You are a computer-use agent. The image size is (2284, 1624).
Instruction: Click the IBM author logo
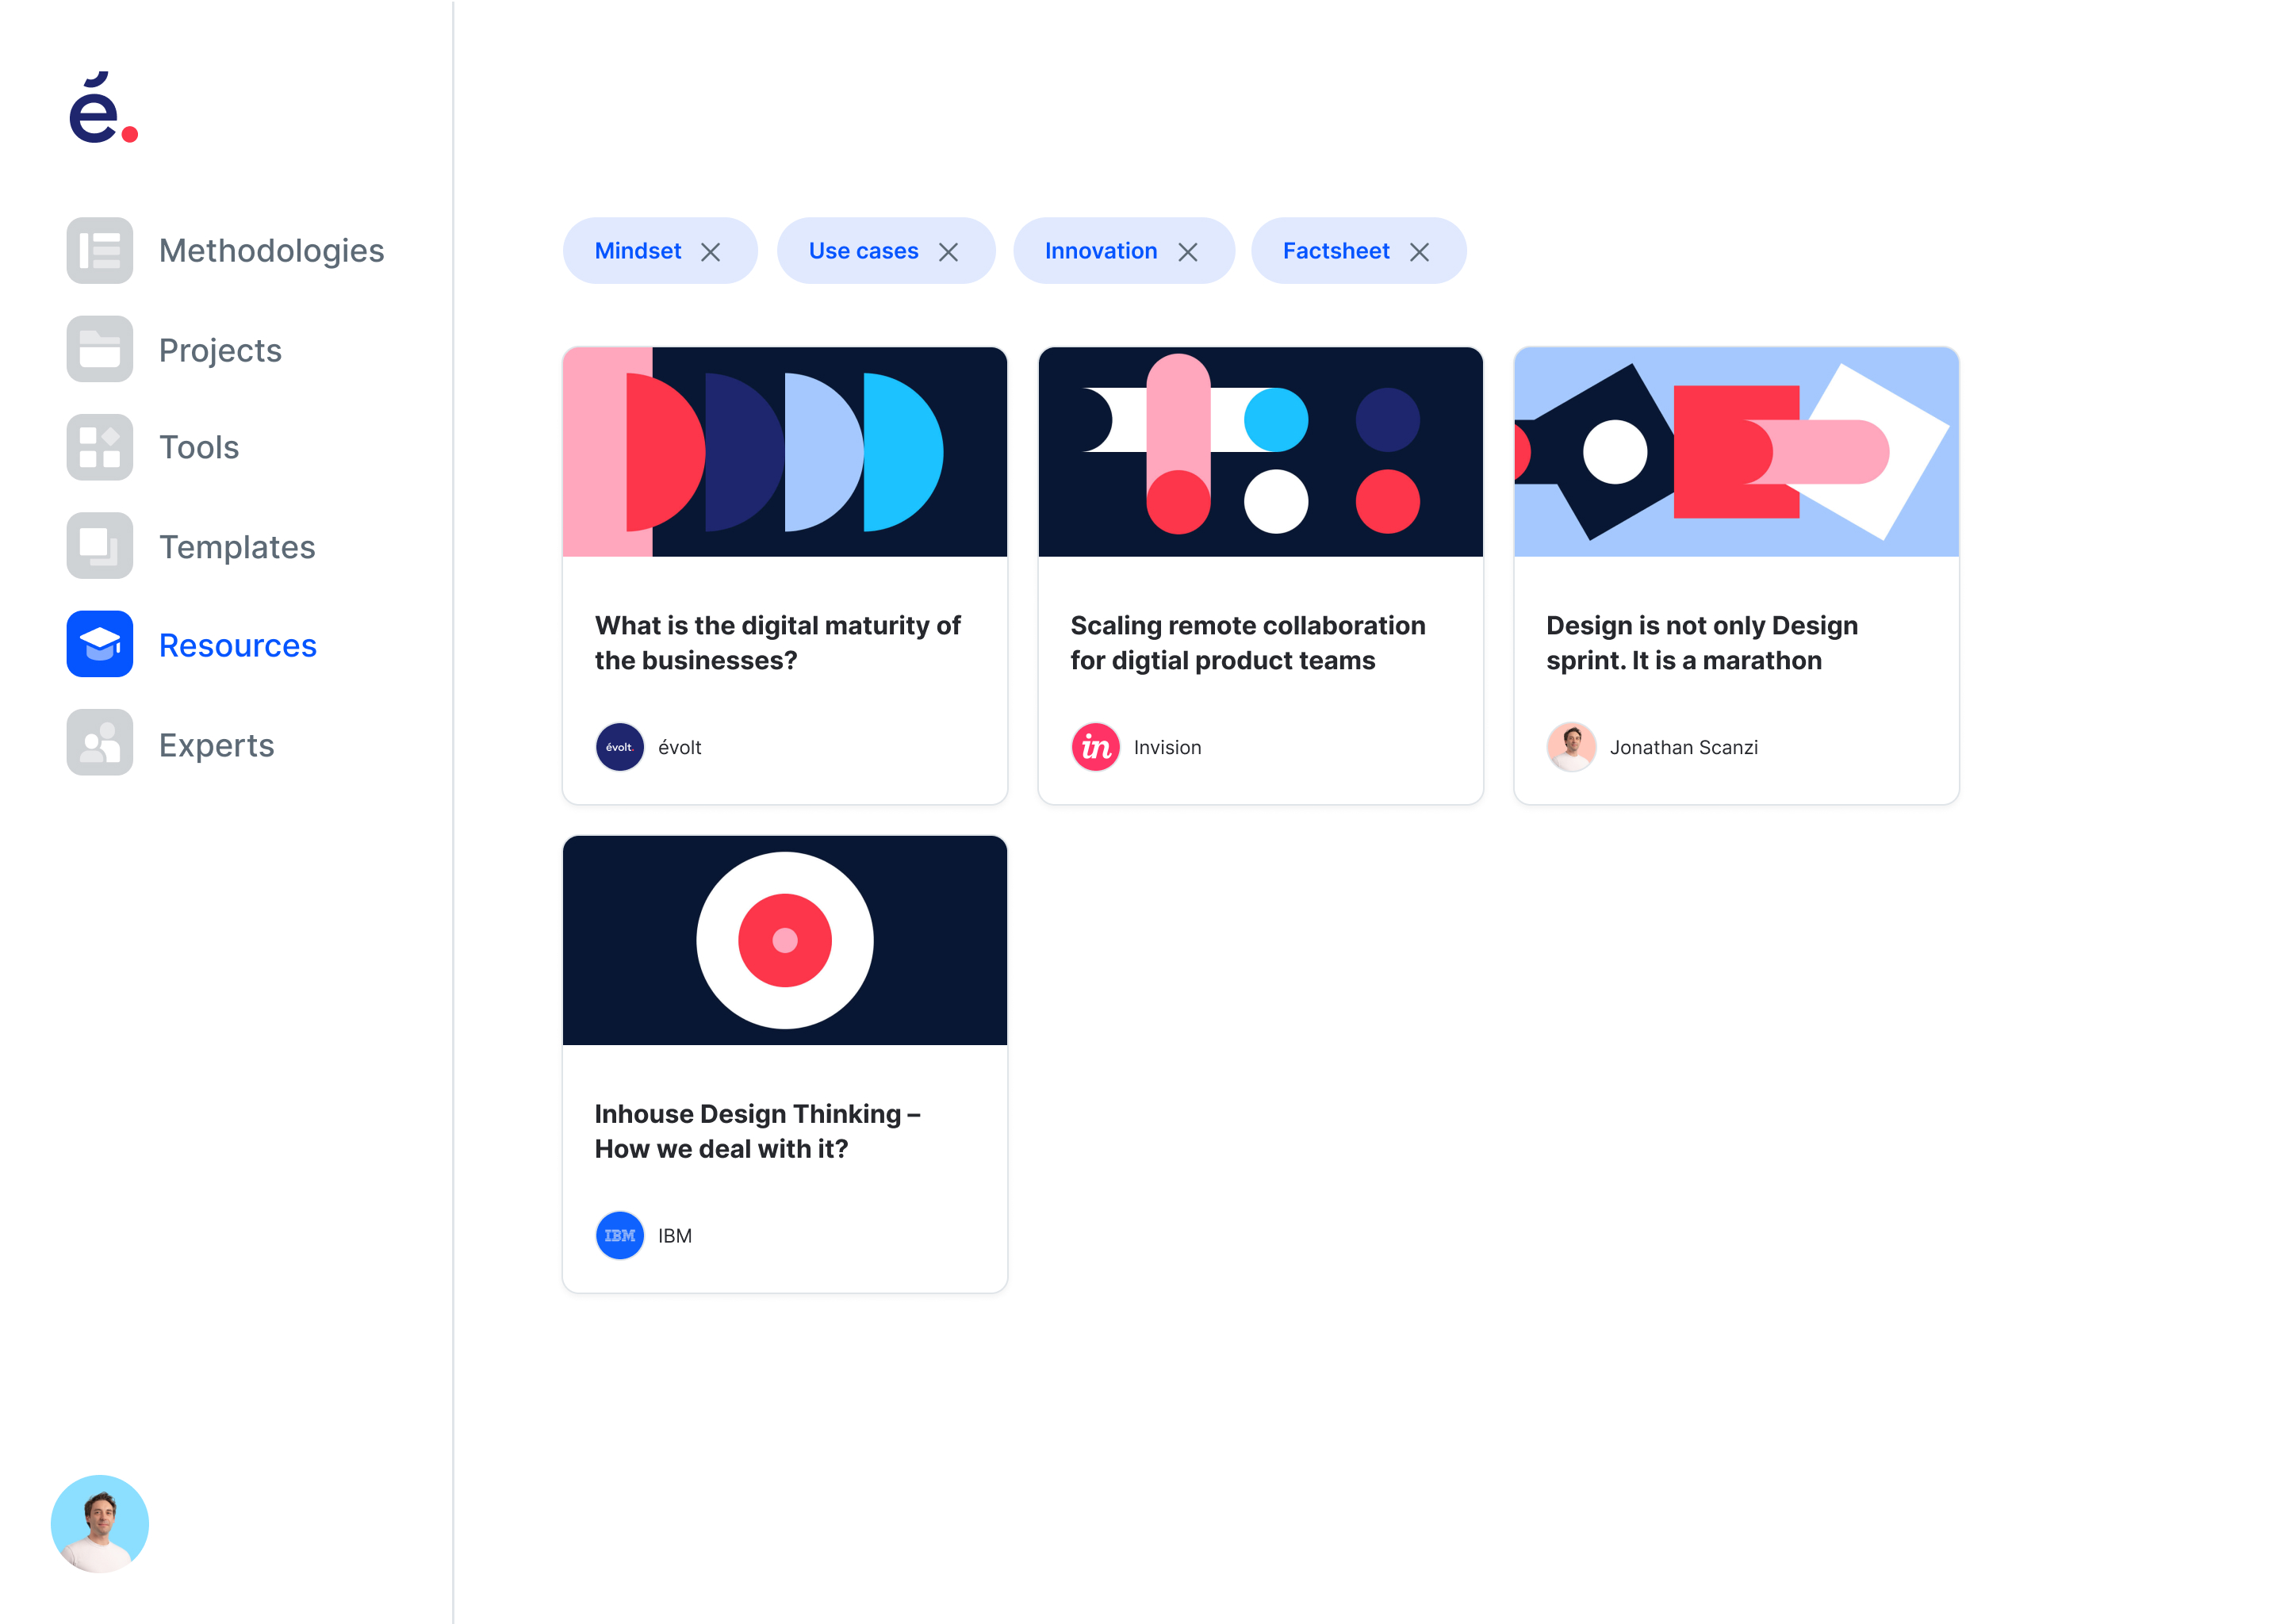619,1236
